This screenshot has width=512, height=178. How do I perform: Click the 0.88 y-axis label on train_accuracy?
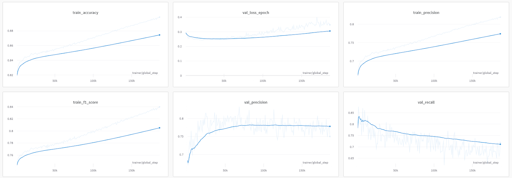point(11,31)
